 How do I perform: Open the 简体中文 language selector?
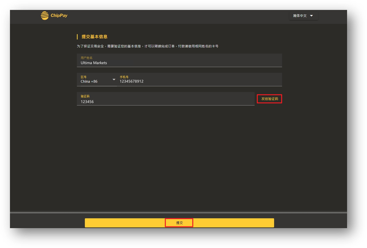pos(303,16)
